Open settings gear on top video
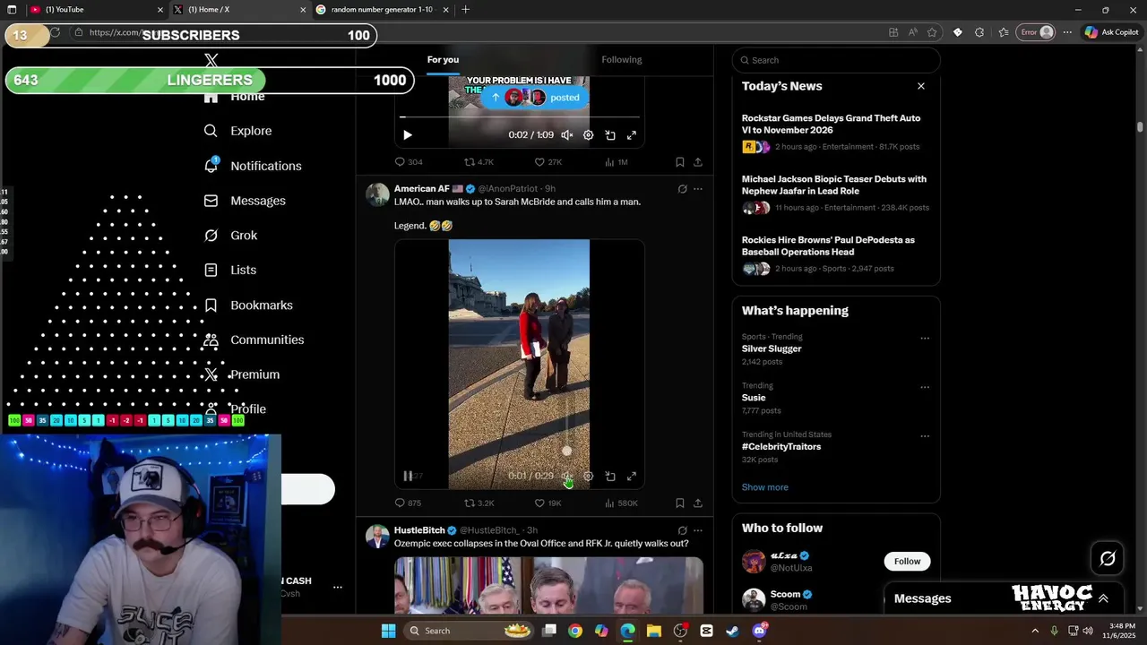The height and width of the screenshot is (645, 1147). 588,135
